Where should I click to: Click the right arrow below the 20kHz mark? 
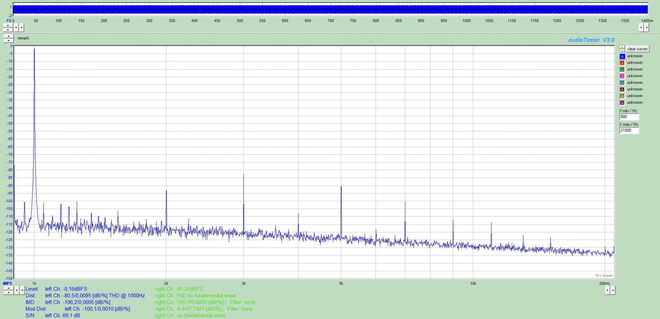[613, 290]
